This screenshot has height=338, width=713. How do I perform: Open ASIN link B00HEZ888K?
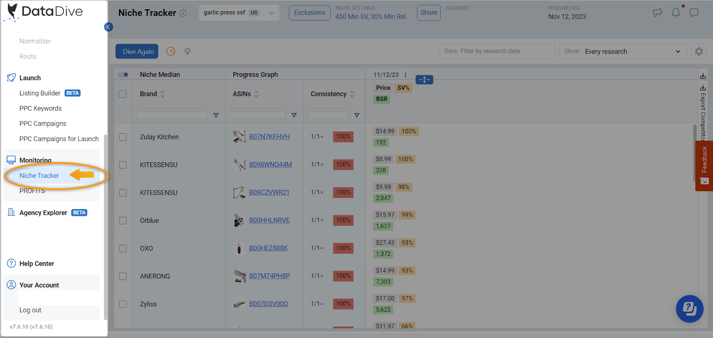click(x=268, y=248)
